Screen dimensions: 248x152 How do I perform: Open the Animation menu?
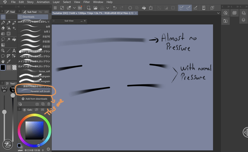click(43, 2)
